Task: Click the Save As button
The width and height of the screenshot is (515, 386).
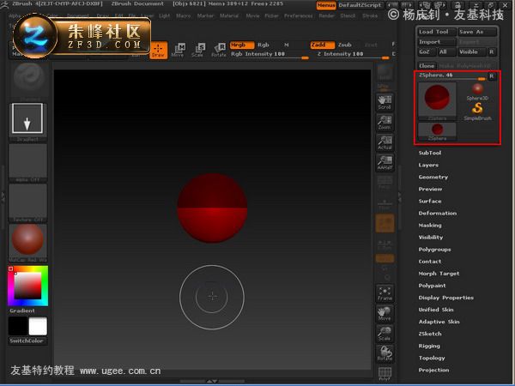Action: (x=477, y=32)
